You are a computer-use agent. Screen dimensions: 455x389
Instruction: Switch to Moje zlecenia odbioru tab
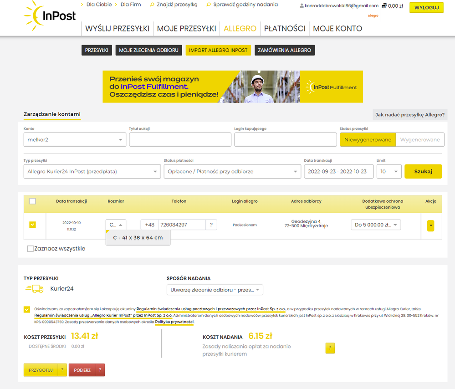point(148,50)
